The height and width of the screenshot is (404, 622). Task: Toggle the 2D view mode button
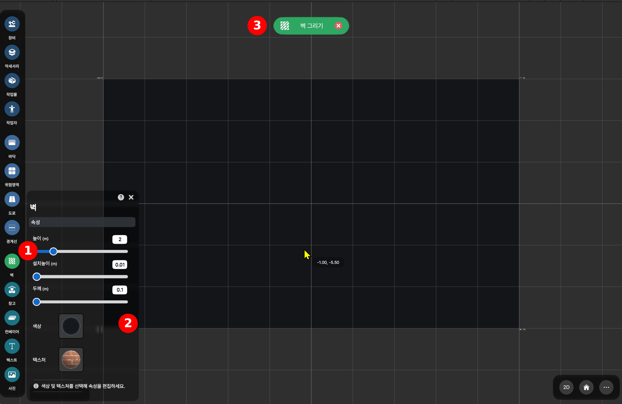coord(566,387)
